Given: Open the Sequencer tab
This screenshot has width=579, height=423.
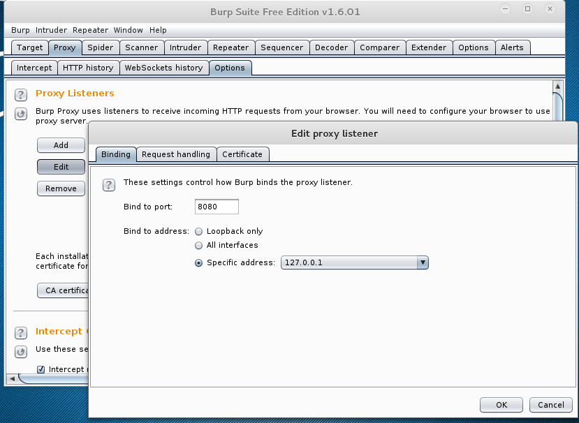Looking at the screenshot, I should 281,47.
